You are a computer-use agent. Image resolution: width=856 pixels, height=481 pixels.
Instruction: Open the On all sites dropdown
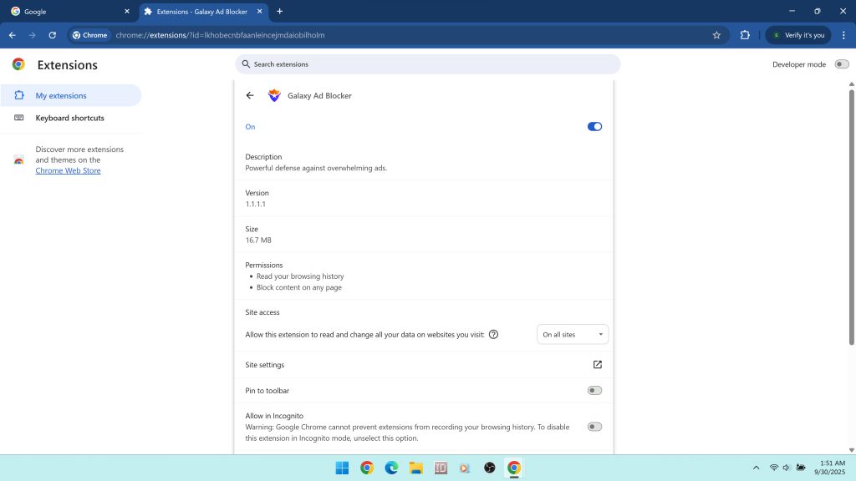tap(573, 334)
